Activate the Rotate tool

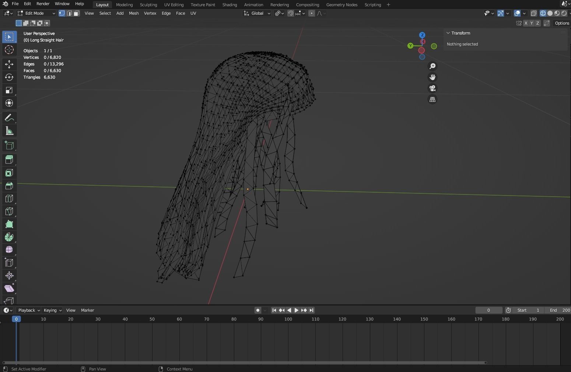click(x=9, y=77)
